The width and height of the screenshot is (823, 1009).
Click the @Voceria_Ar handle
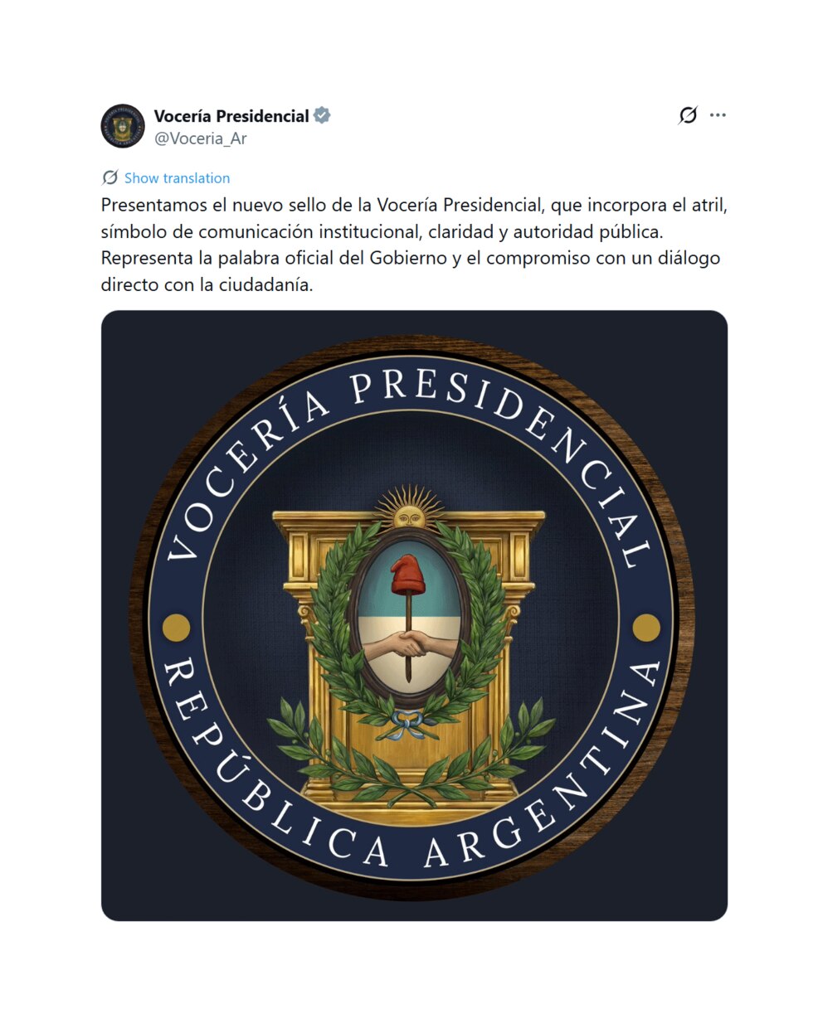[201, 138]
